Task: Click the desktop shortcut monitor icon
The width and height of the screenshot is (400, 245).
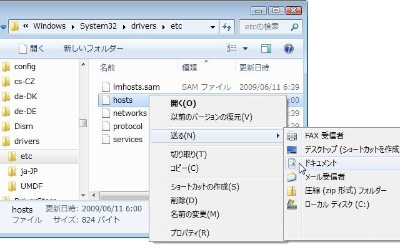Action: click(x=292, y=150)
